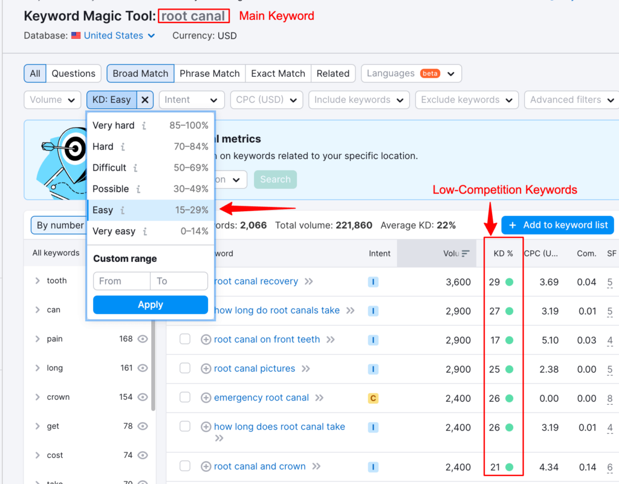
Task: Click the C intent badge for emergency root canal
Action: pyautogui.click(x=373, y=398)
